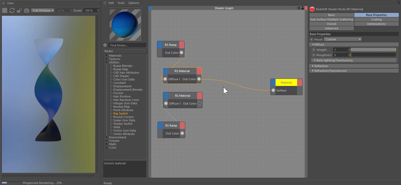401x185 pixels.
Task: Click the lower RS Material red output corner
Action: [x=200, y=96]
